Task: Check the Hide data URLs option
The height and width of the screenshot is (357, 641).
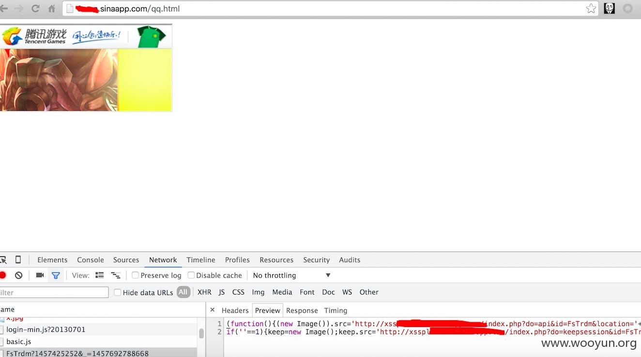Action: click(x=117, y=292)
